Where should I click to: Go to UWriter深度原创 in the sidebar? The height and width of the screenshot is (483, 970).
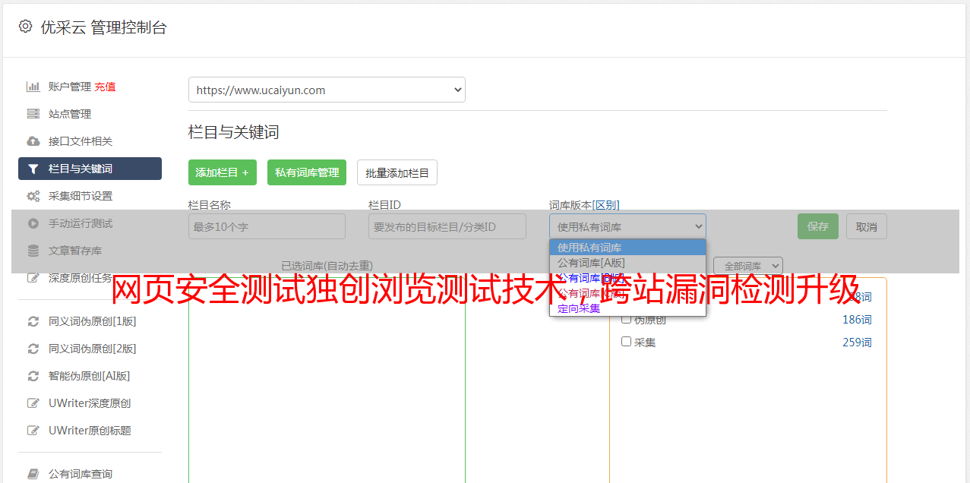[90, 403]
